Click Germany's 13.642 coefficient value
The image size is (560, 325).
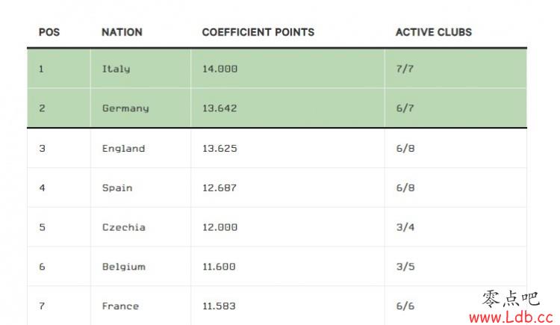coord(220,108)
